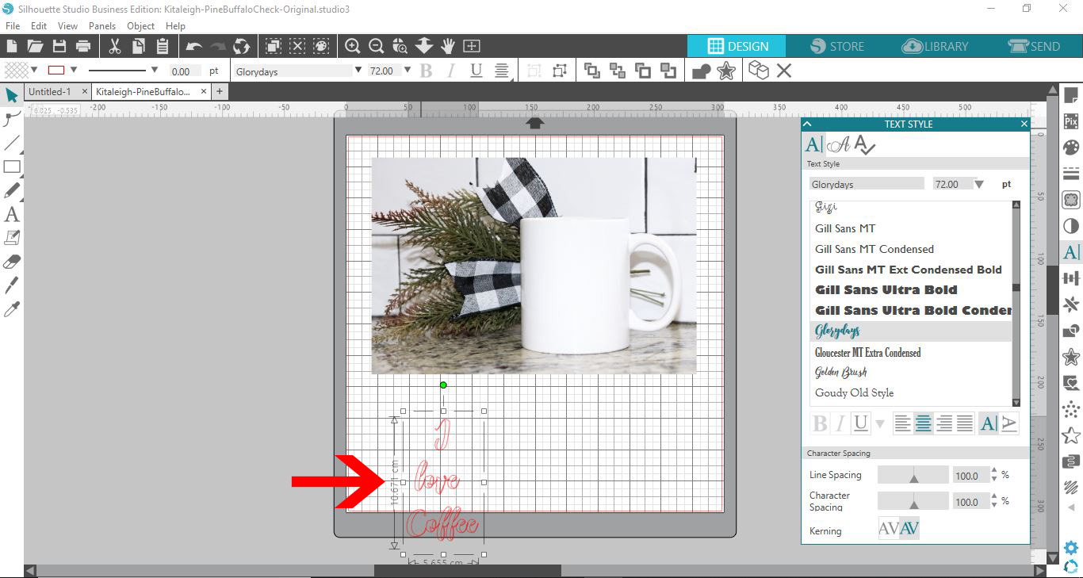Adjust the Line Spacing slider
Screen dimensions: 1083x578
pos(913,475)
